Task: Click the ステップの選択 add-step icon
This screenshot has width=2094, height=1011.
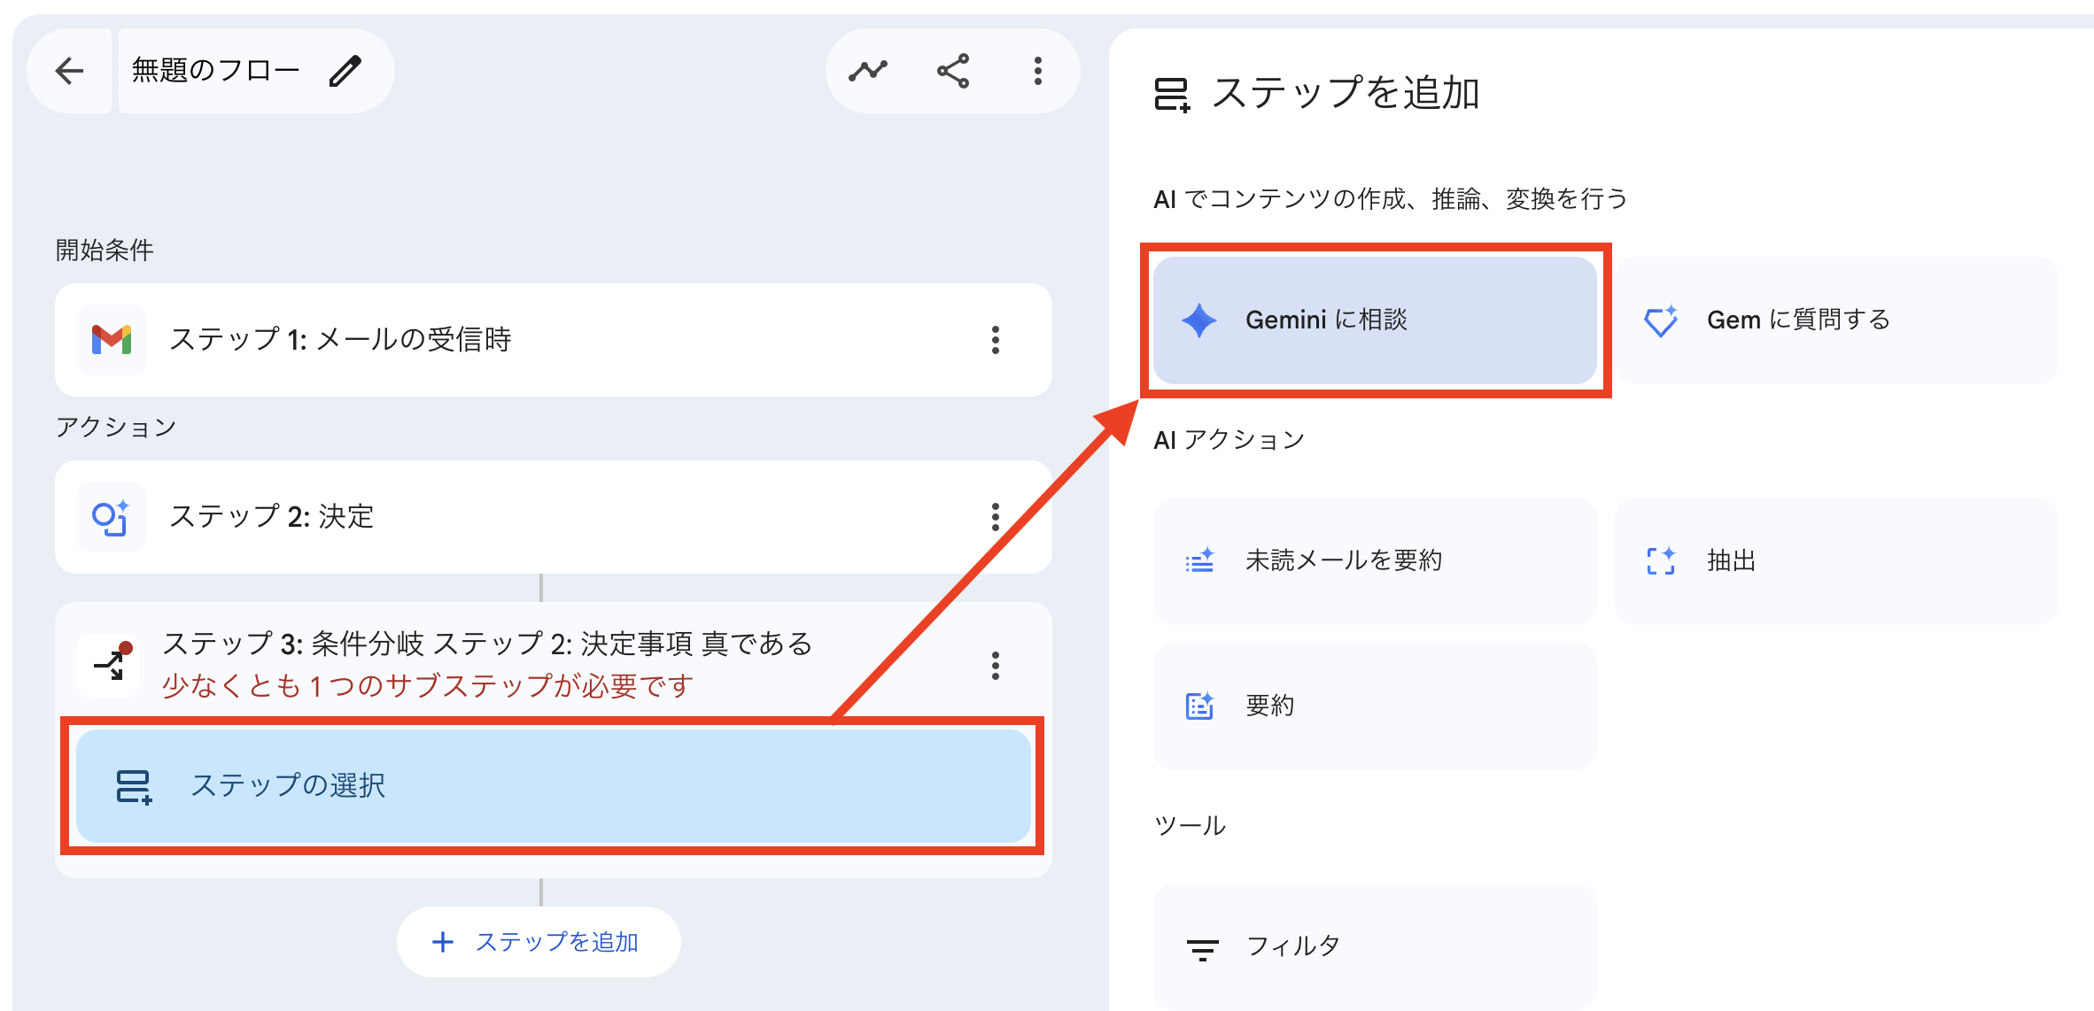Action: click(x=134, y=786)
